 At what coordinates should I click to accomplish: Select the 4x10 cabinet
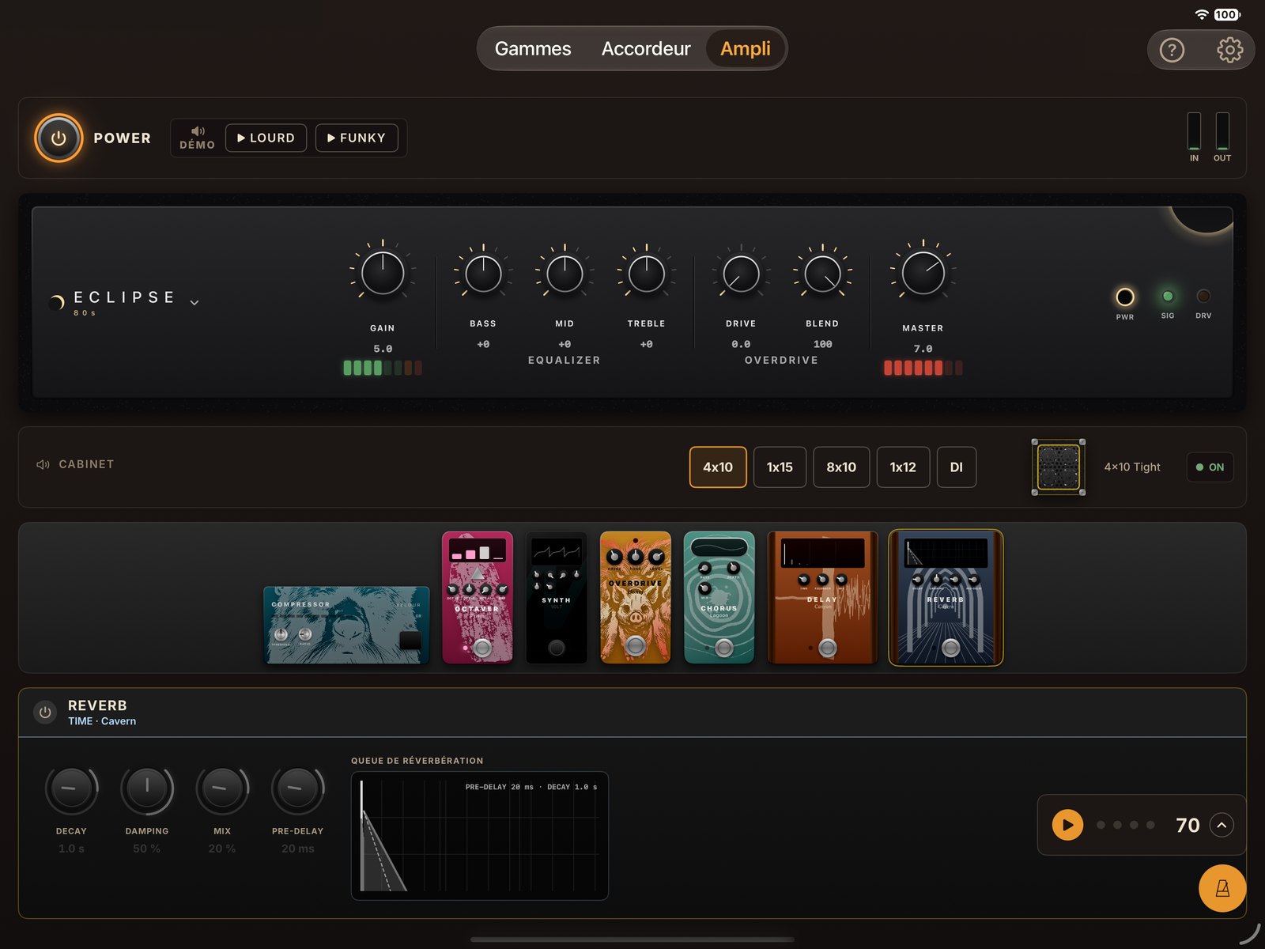tap(718, 467)
